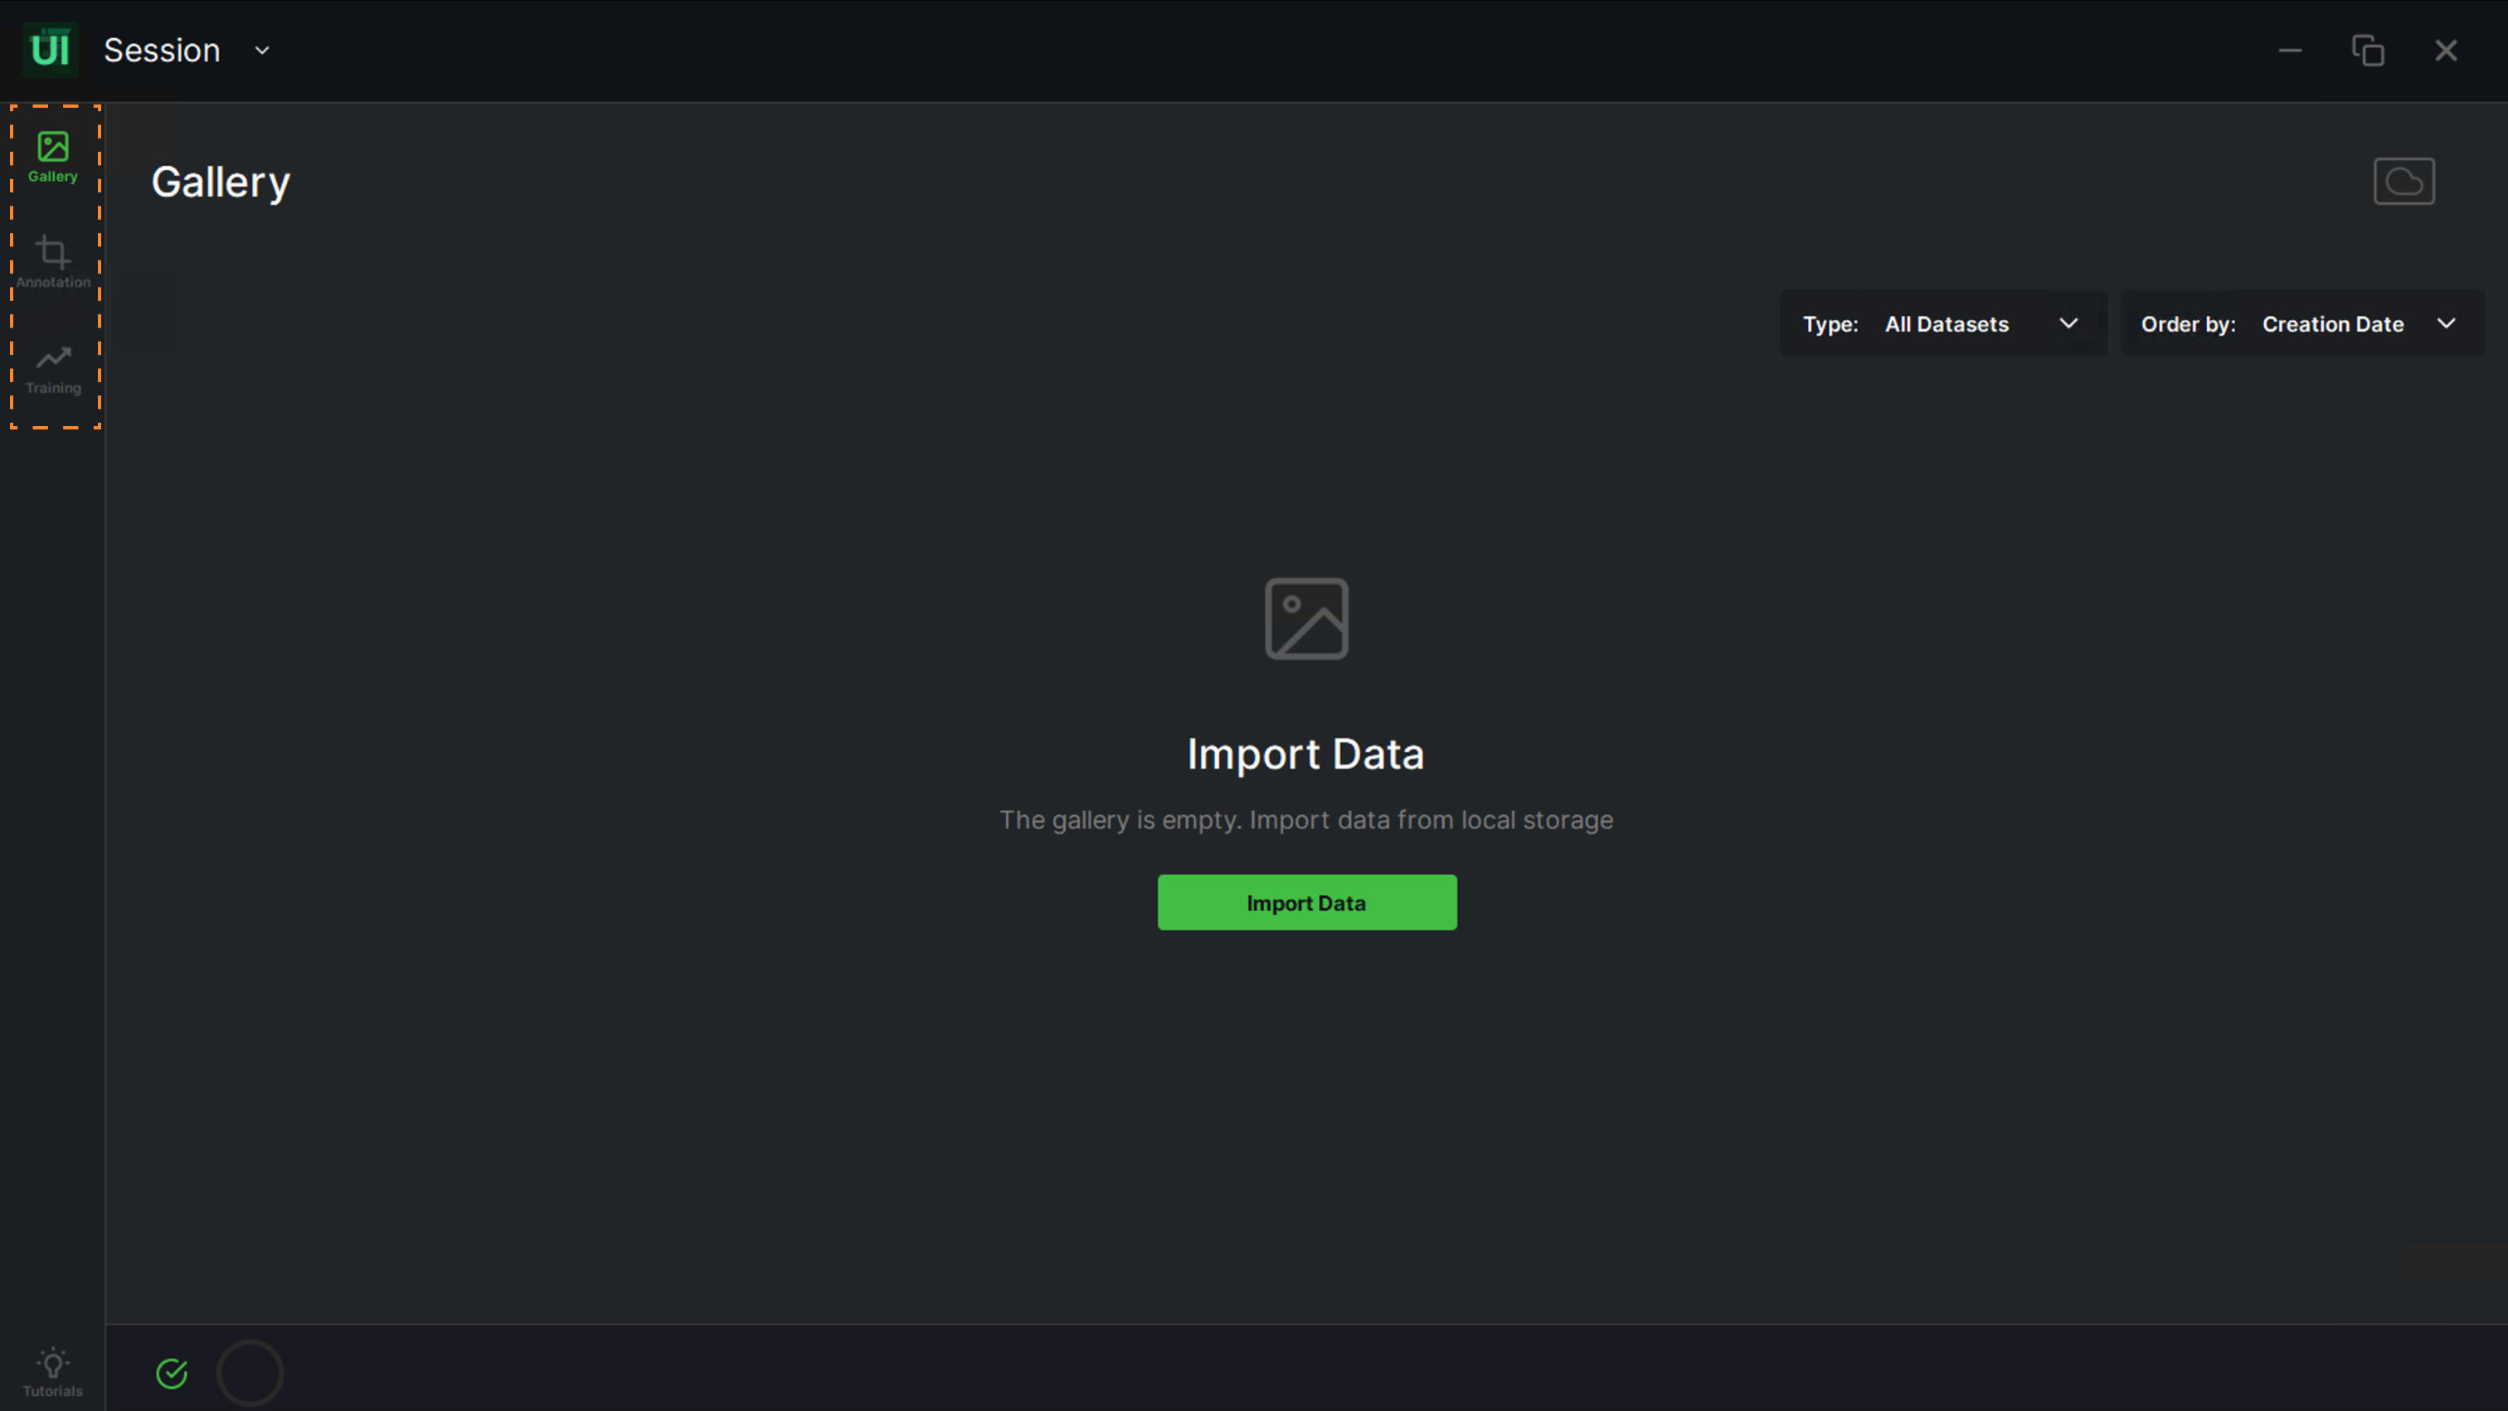Click the circular progress indicator at bottom
Image resolution: width=2508 pixels, height=1411 pixels.
250,1373
